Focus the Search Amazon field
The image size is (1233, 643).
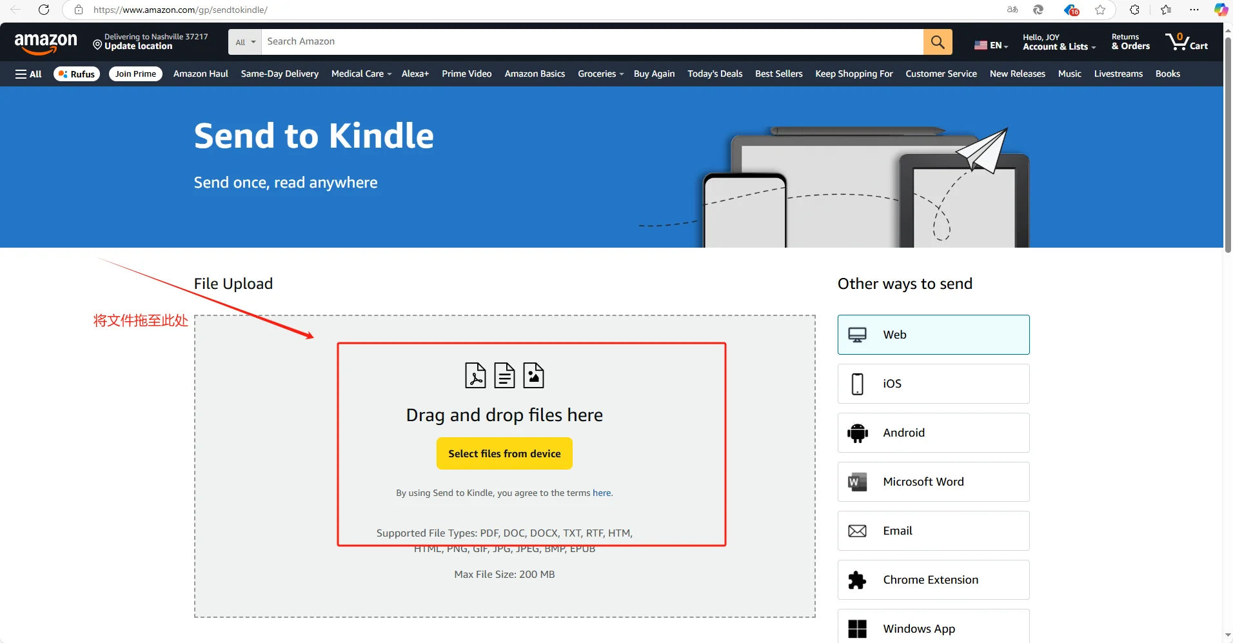592,42
